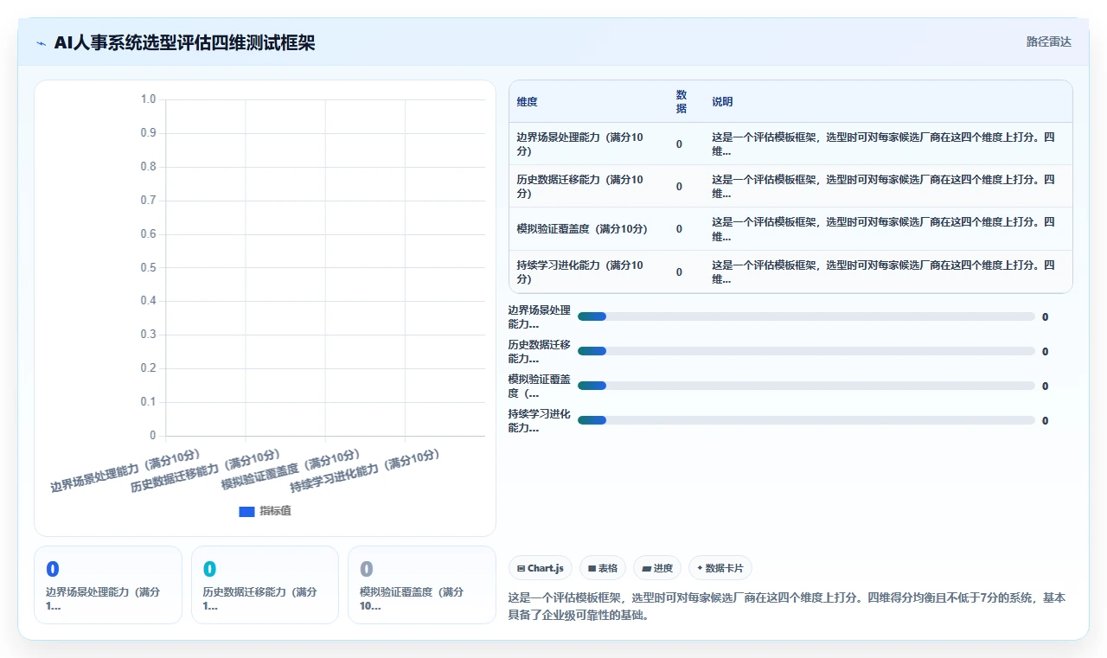This screenshot has width=1107, height=658.
Task: Open the 边界场景处理能力 data card
Action: tap(108, 585)
